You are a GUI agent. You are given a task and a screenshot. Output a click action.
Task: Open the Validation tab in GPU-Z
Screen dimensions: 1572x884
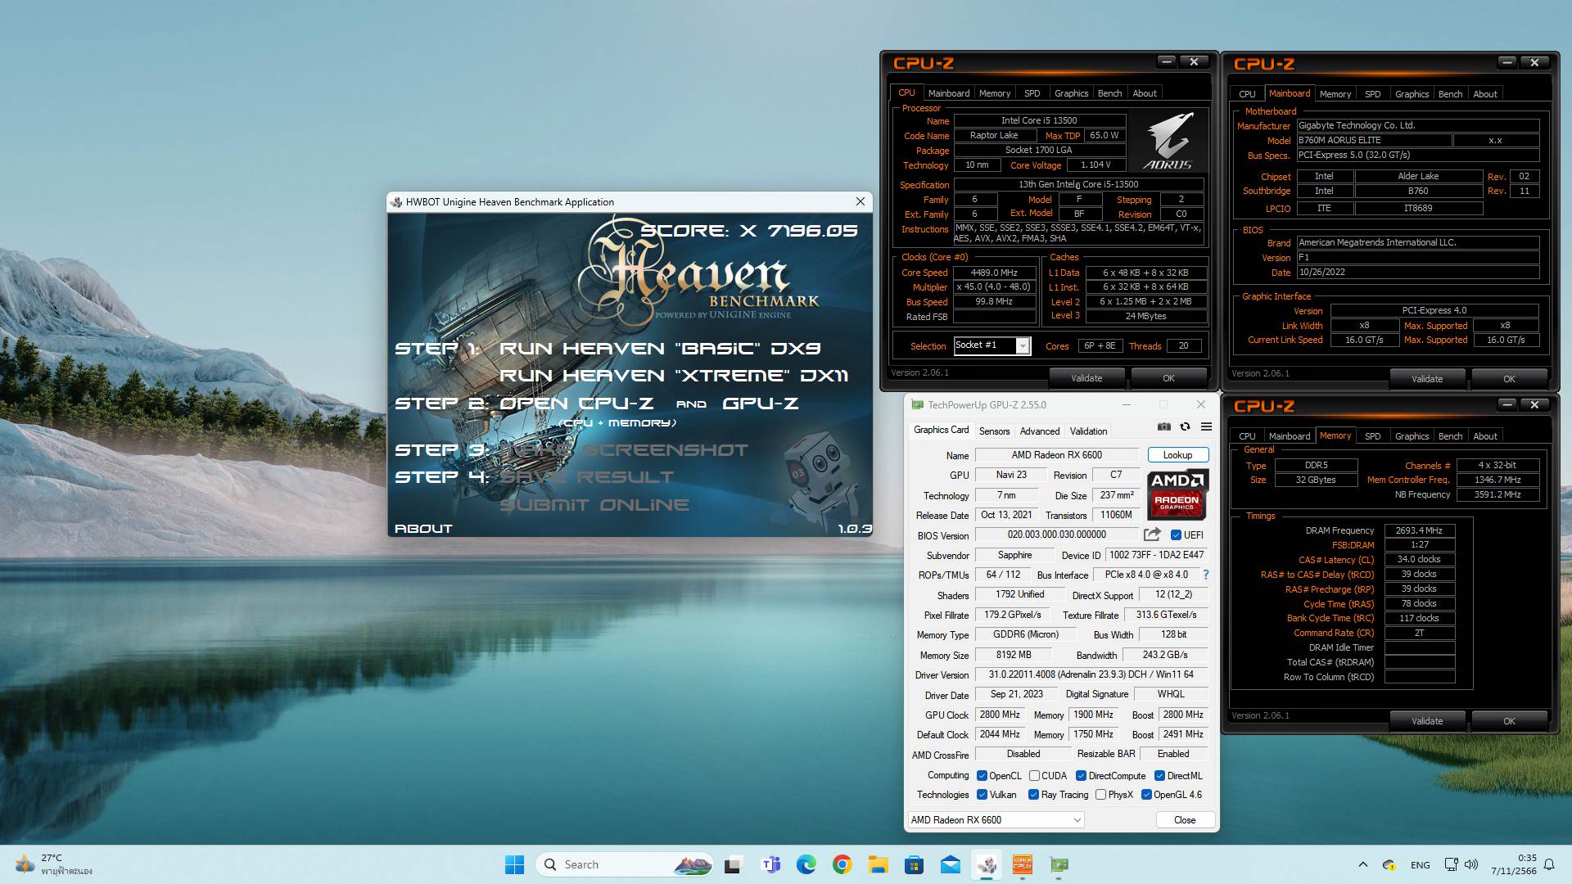tap(1088, 431)
